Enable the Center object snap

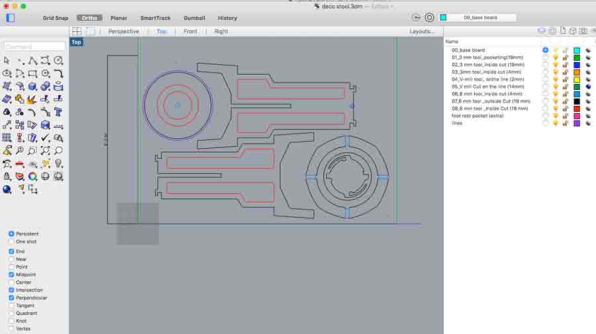(12, 282)
